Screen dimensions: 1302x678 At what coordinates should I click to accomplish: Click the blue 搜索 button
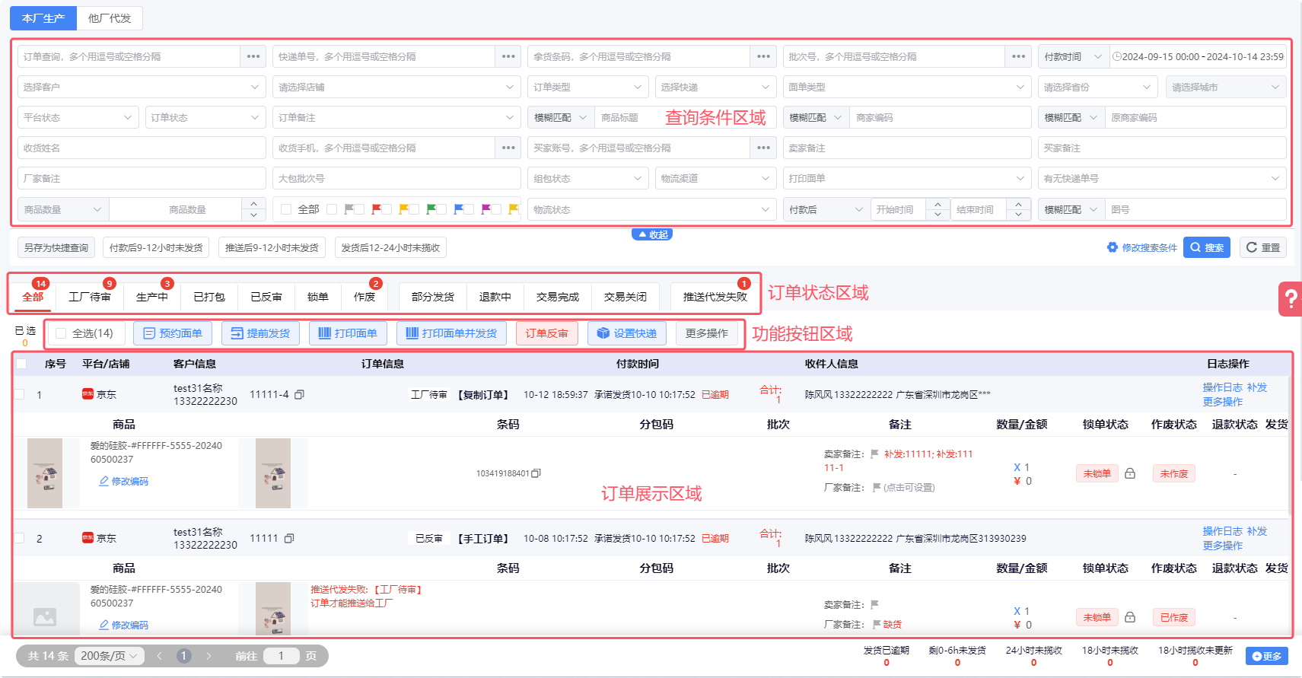pos(1207,247)
